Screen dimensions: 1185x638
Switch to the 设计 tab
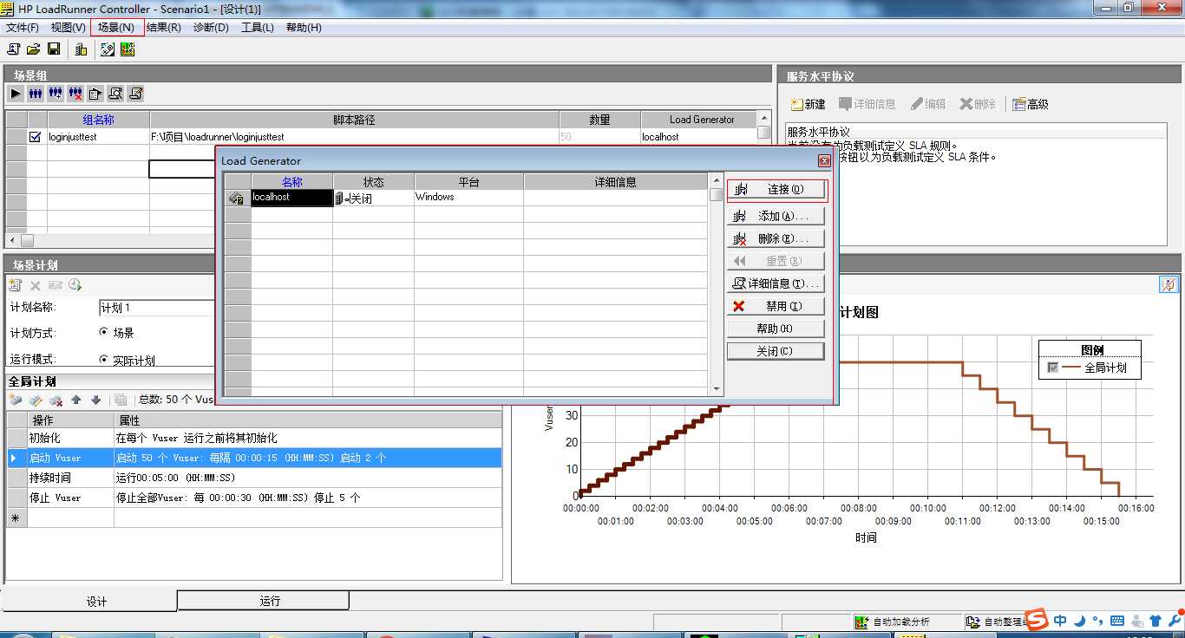point(90,601)
